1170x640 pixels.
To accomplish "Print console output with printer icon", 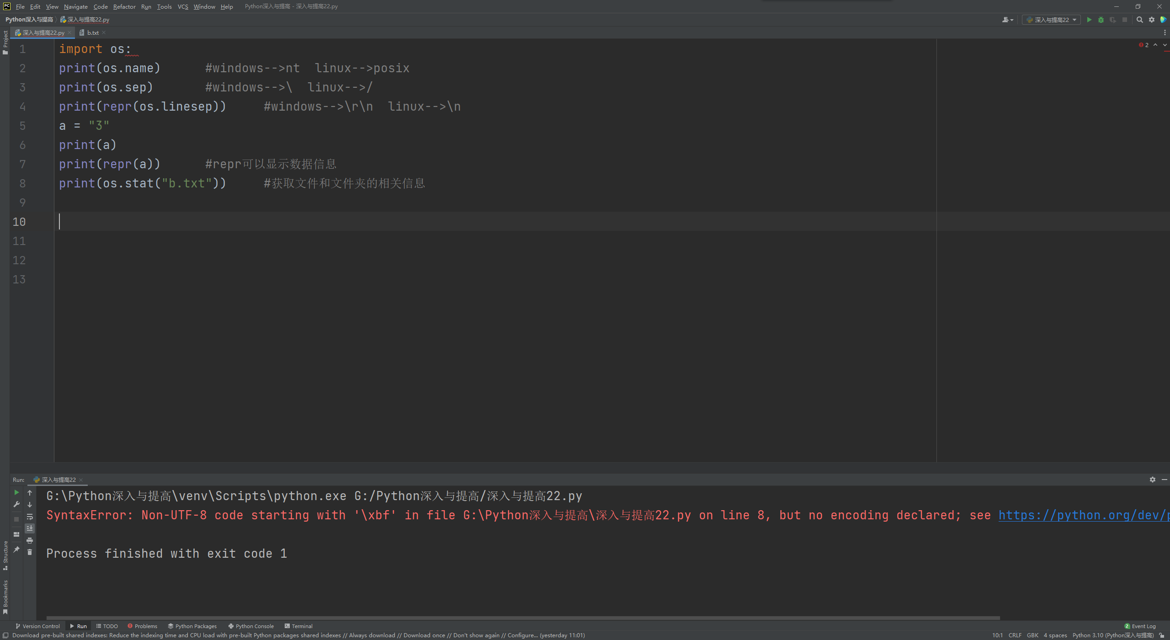I will click(30, 540).
